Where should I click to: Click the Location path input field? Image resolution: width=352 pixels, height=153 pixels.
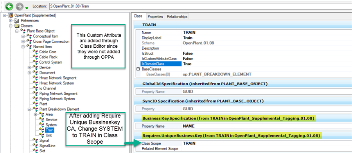point(201,6)
